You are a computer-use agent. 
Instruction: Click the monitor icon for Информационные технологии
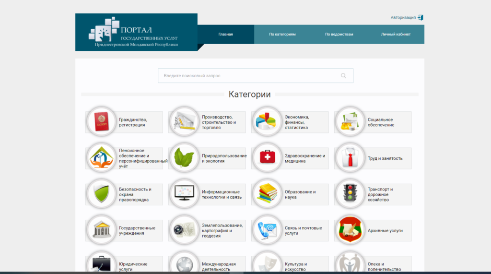pyautogui.click(x=185, y=194)
